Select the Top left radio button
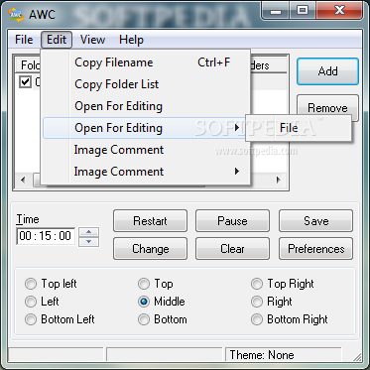The image size is (370, 370). pos(31,284)
